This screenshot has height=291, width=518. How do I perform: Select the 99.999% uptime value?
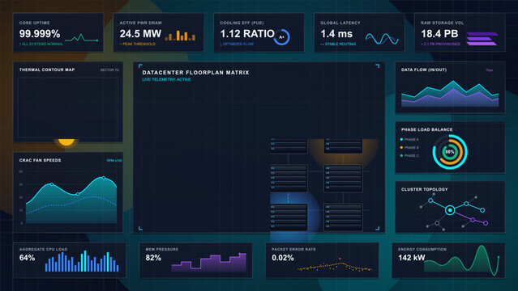(40, 34)
